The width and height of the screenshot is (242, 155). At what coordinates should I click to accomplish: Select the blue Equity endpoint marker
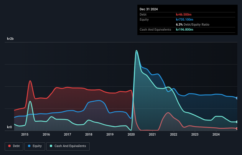point(237,98)
